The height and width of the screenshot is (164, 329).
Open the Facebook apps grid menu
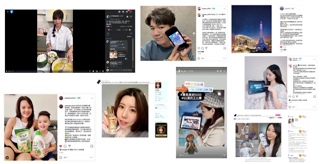pyautogui.click(x=120, y=12)
